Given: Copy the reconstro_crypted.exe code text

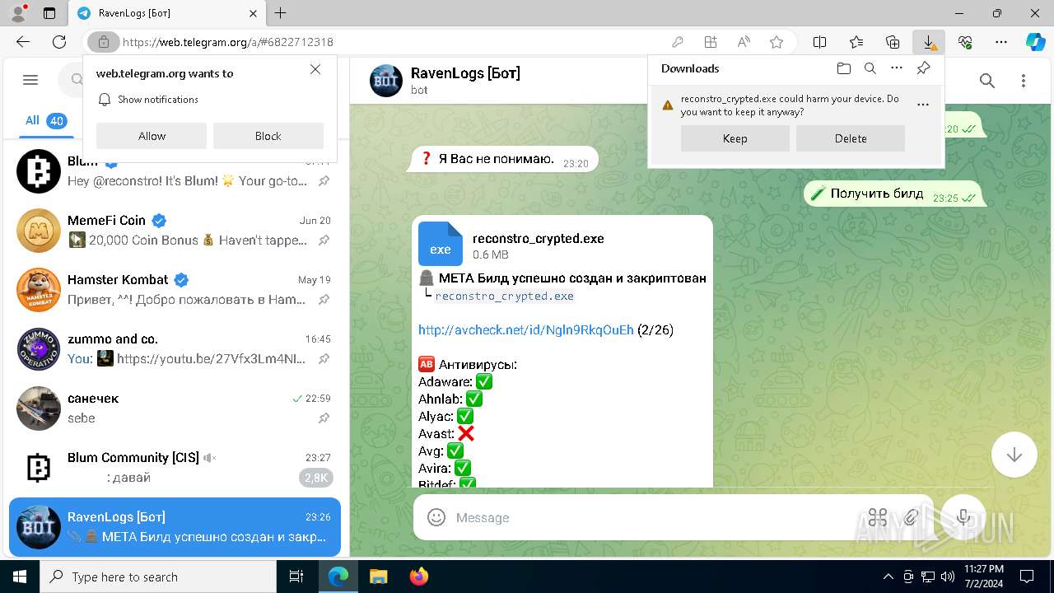Looking at the screenshot, I should click(504, 296).
